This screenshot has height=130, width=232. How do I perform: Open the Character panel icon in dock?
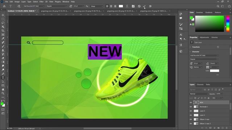pyautogui.click(x=181, y=35)
